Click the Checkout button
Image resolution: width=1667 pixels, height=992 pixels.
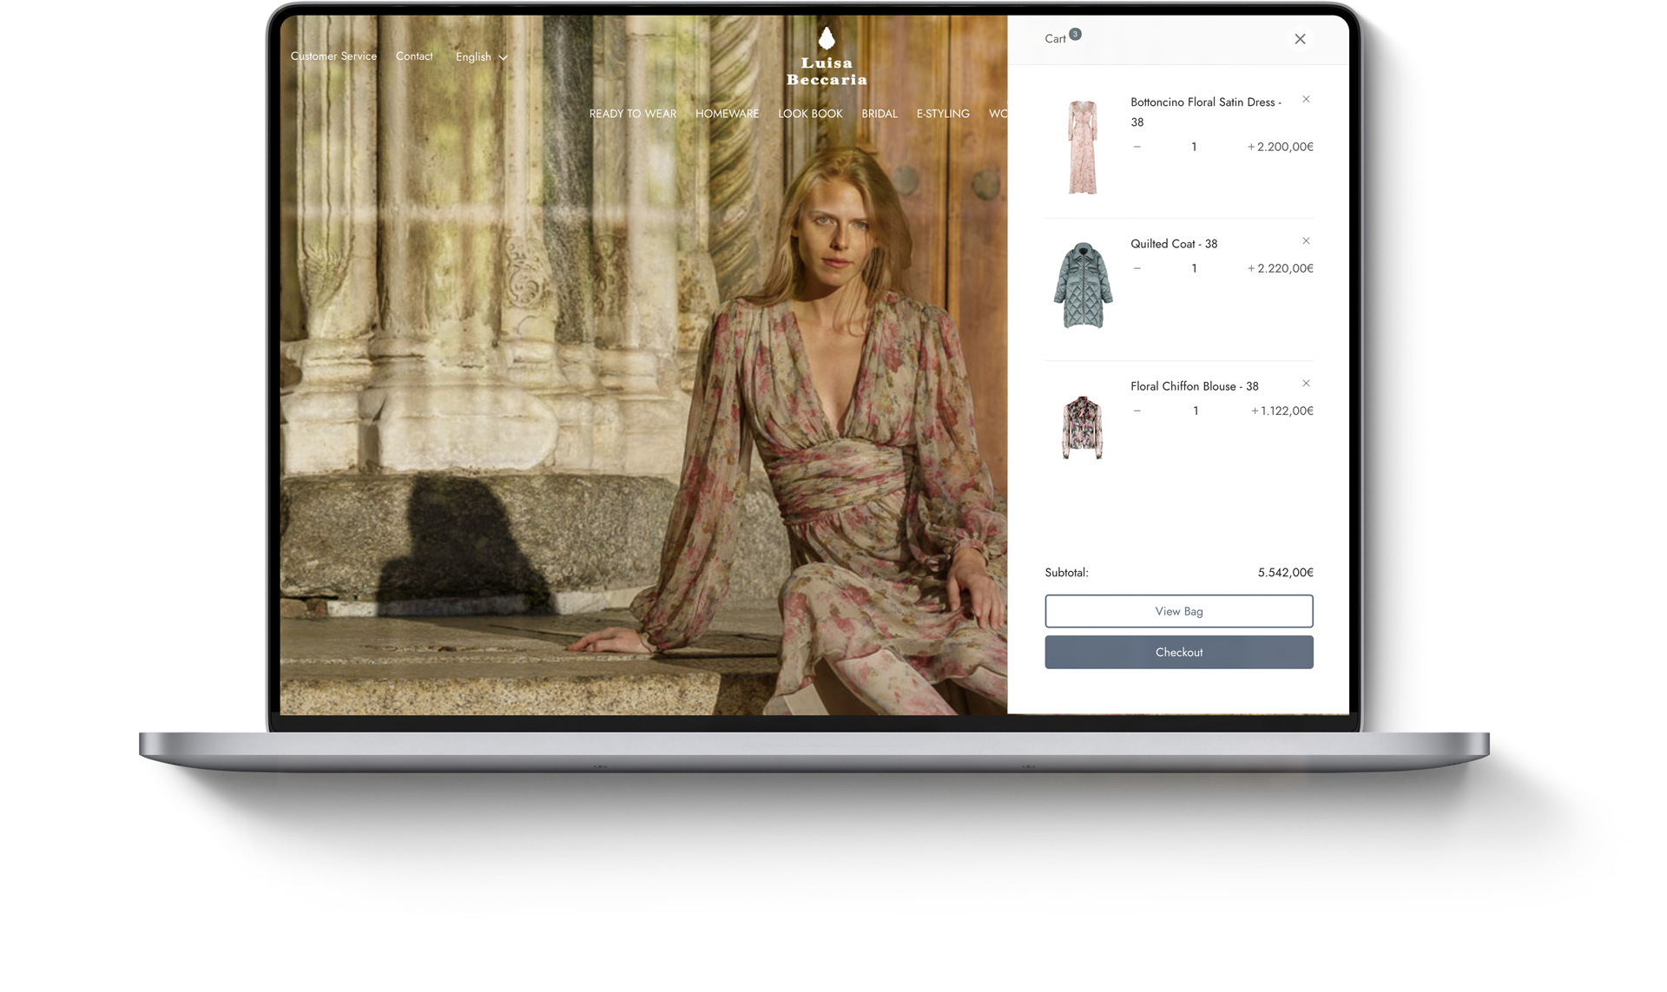tap(1178, 651)
